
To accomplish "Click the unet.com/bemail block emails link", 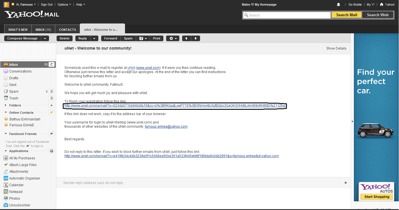I will click(x=171, y=156).
